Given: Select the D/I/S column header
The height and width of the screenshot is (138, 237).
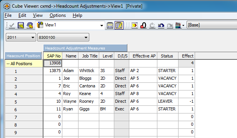Looking at the screenshot, I should 122,56.
